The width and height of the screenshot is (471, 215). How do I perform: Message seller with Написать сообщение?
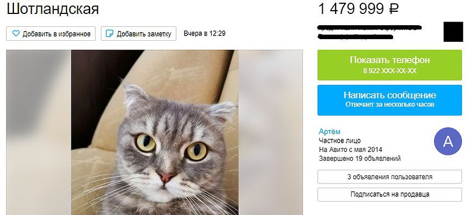(x=389, y=100)
